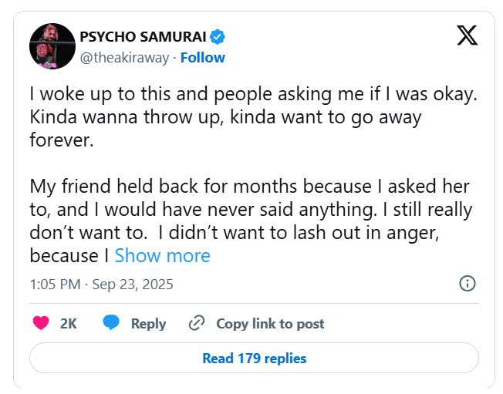Select Copy link to post text
The image size is (503, 394).
click(x=270, y=324)
